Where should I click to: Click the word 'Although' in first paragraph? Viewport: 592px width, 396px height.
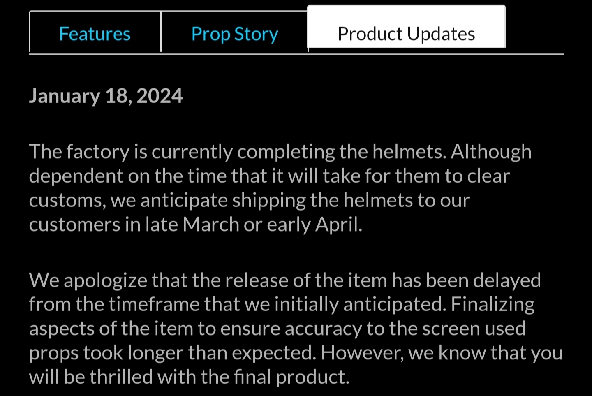tap(491, 152)
